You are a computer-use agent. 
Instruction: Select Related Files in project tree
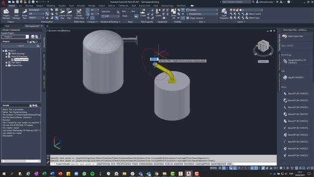pyautogui.click(x=17, y=65)
